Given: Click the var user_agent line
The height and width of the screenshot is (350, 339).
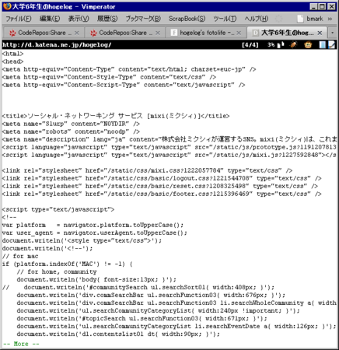Looking at the screenshot, I should [95, 233].
